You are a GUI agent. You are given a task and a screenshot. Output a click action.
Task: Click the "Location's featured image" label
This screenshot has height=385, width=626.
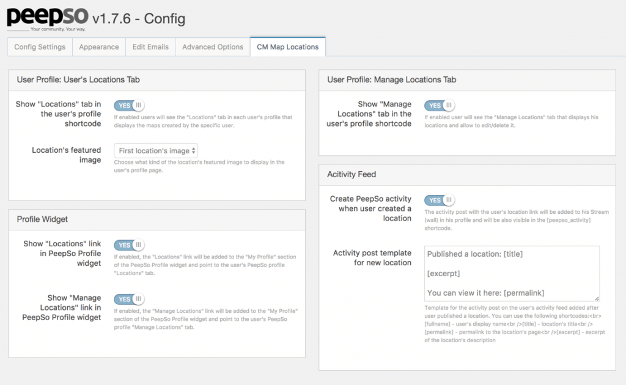(66, 155)
